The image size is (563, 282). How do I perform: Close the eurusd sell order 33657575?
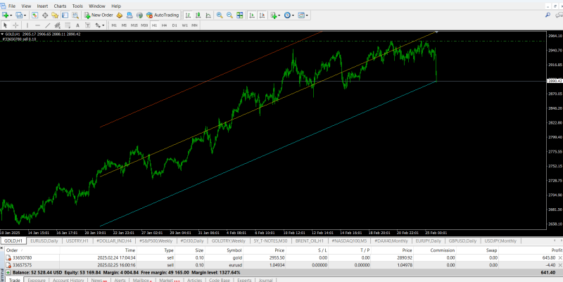(560, 265)
